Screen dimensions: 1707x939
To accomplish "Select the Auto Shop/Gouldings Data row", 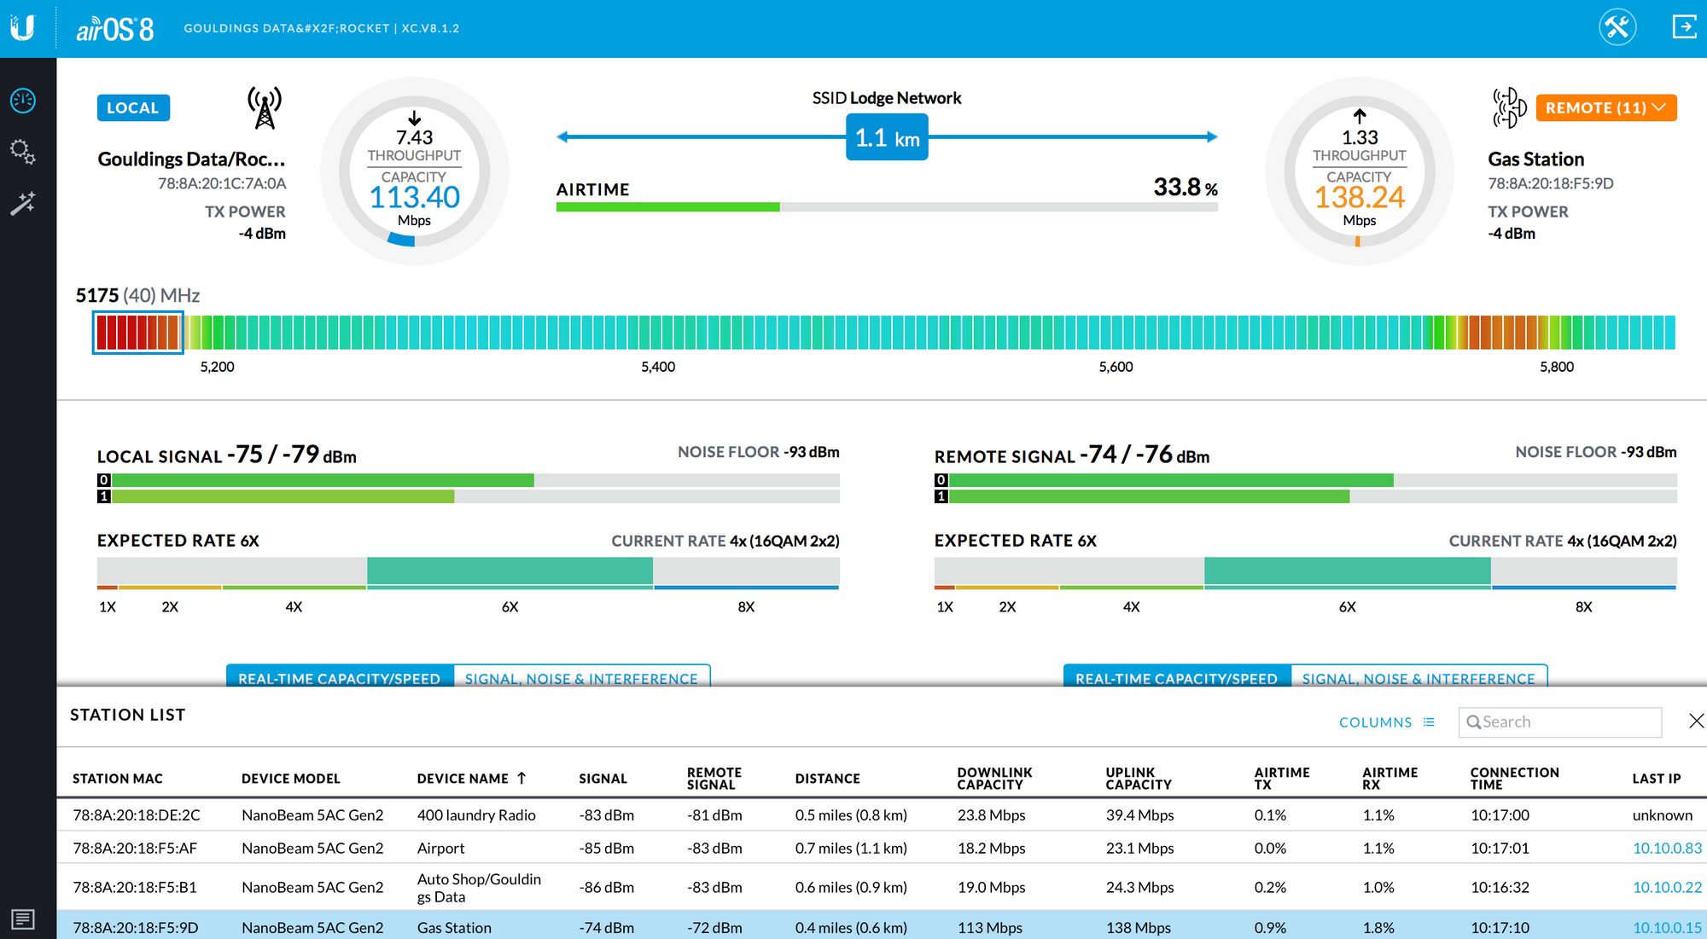I will [882, 888].
